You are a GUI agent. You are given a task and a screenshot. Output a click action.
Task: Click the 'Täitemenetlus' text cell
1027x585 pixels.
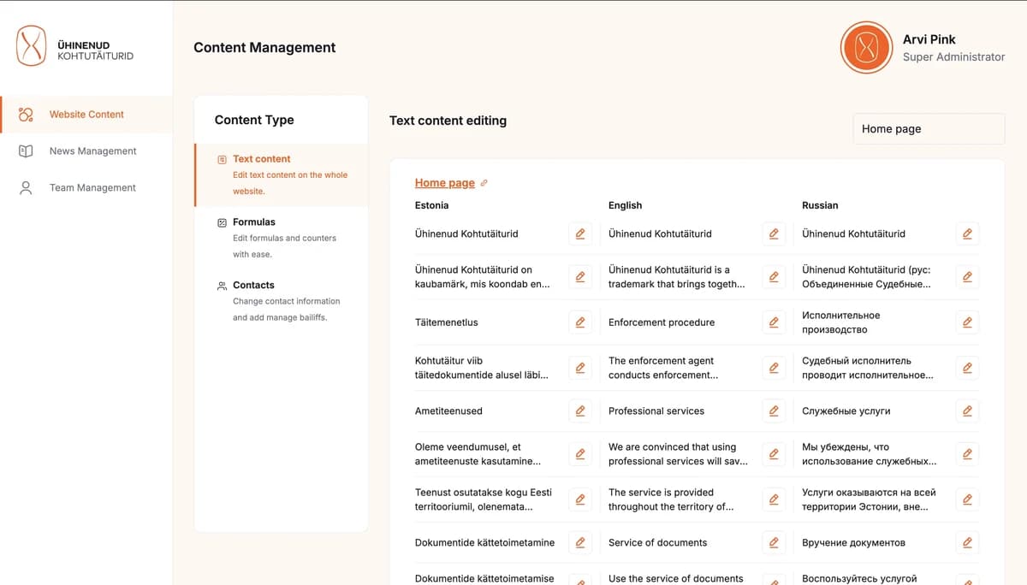point(446,322)
